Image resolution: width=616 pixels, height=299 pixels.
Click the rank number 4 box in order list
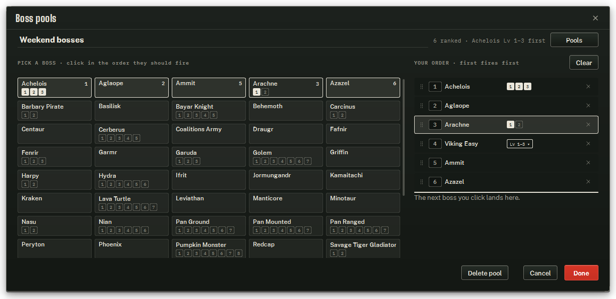tap(435, 144)
